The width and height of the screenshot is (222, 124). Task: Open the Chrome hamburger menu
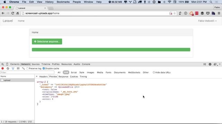219,13
